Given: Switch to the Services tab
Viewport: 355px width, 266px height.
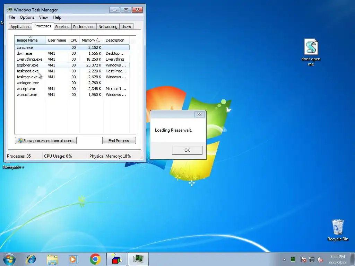Looking at the screenshot, I should point(62,27).
